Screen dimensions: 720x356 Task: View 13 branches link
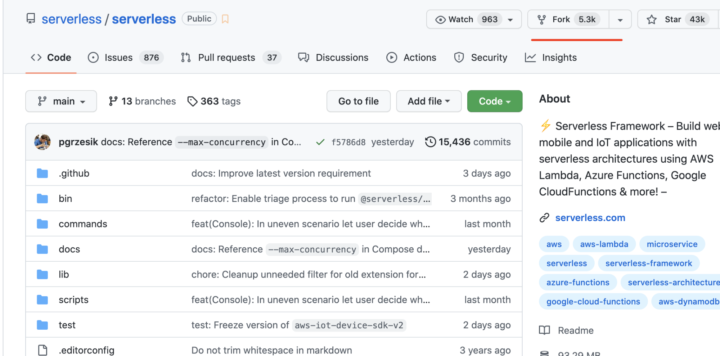point(142,102)
